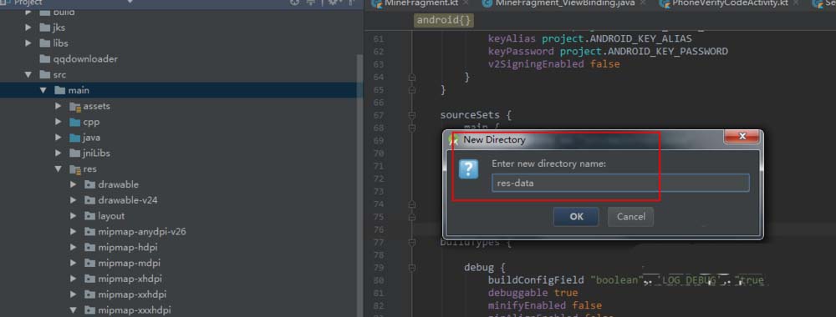
Task: Toggle the fold marker at line 64
Action: coord(411,77)
